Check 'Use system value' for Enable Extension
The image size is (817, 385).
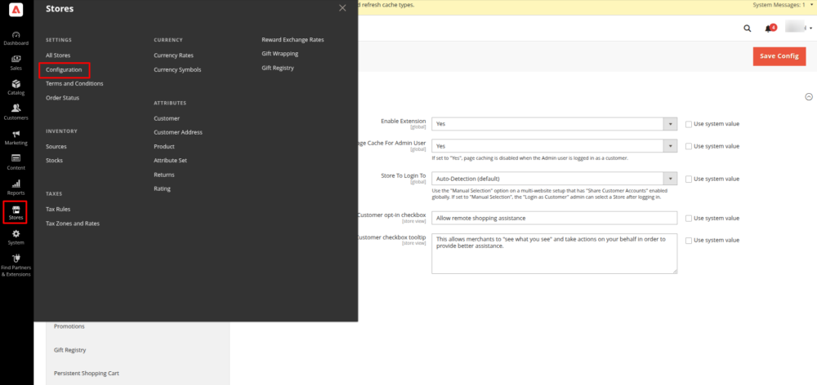[689, 124]
